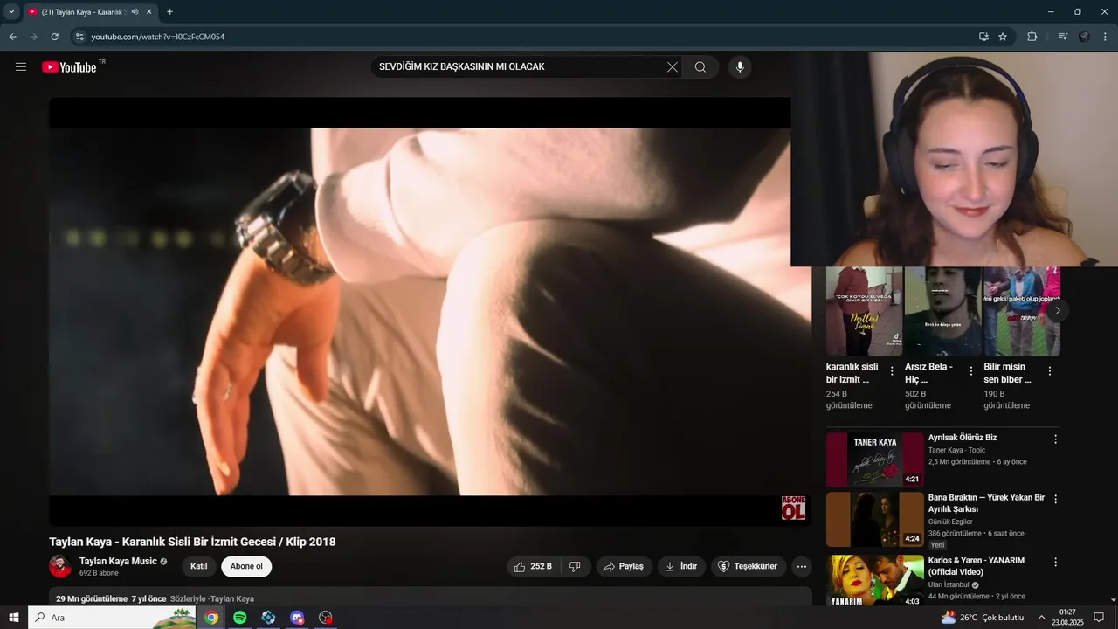The width and height of the screenshot is (1118, 629).
Task: Open options for the 'Bilir misin sen biber' short
Action: click(1050, 371)
